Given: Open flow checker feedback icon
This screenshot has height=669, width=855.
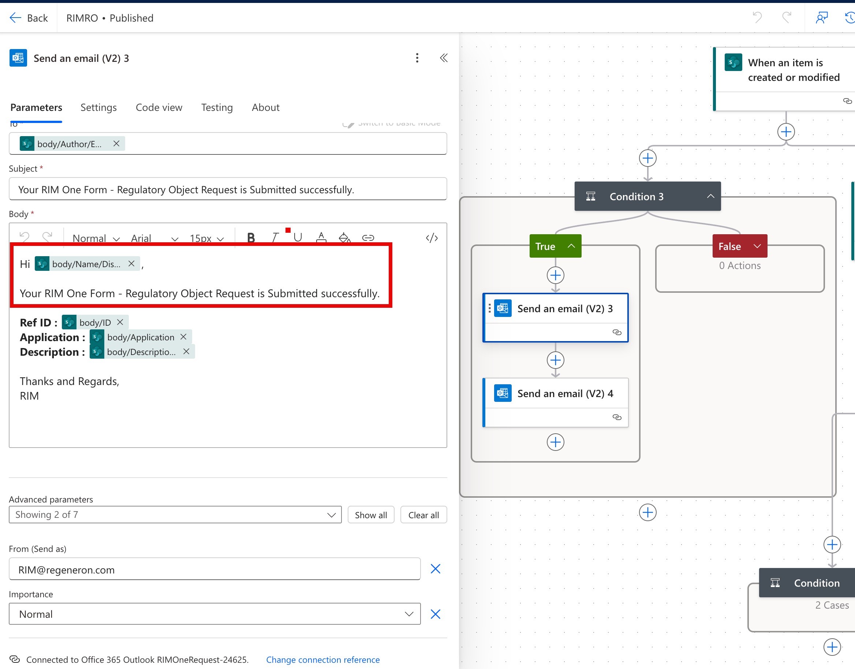Looking at the screenshot, I should point(821,18).
